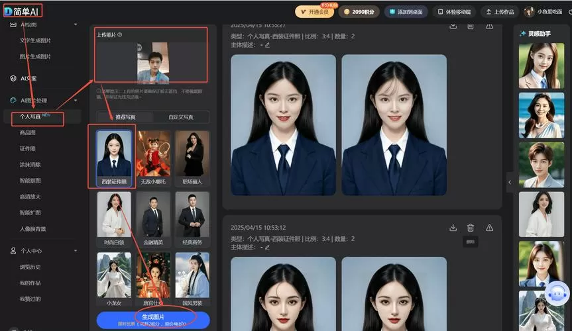Click the 个人中心 person icon

point(13,251)
